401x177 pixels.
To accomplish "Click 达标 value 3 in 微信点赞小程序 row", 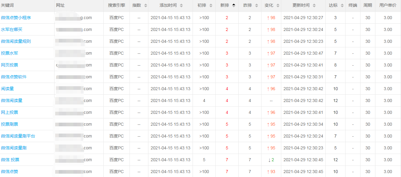I will point(335,18).
